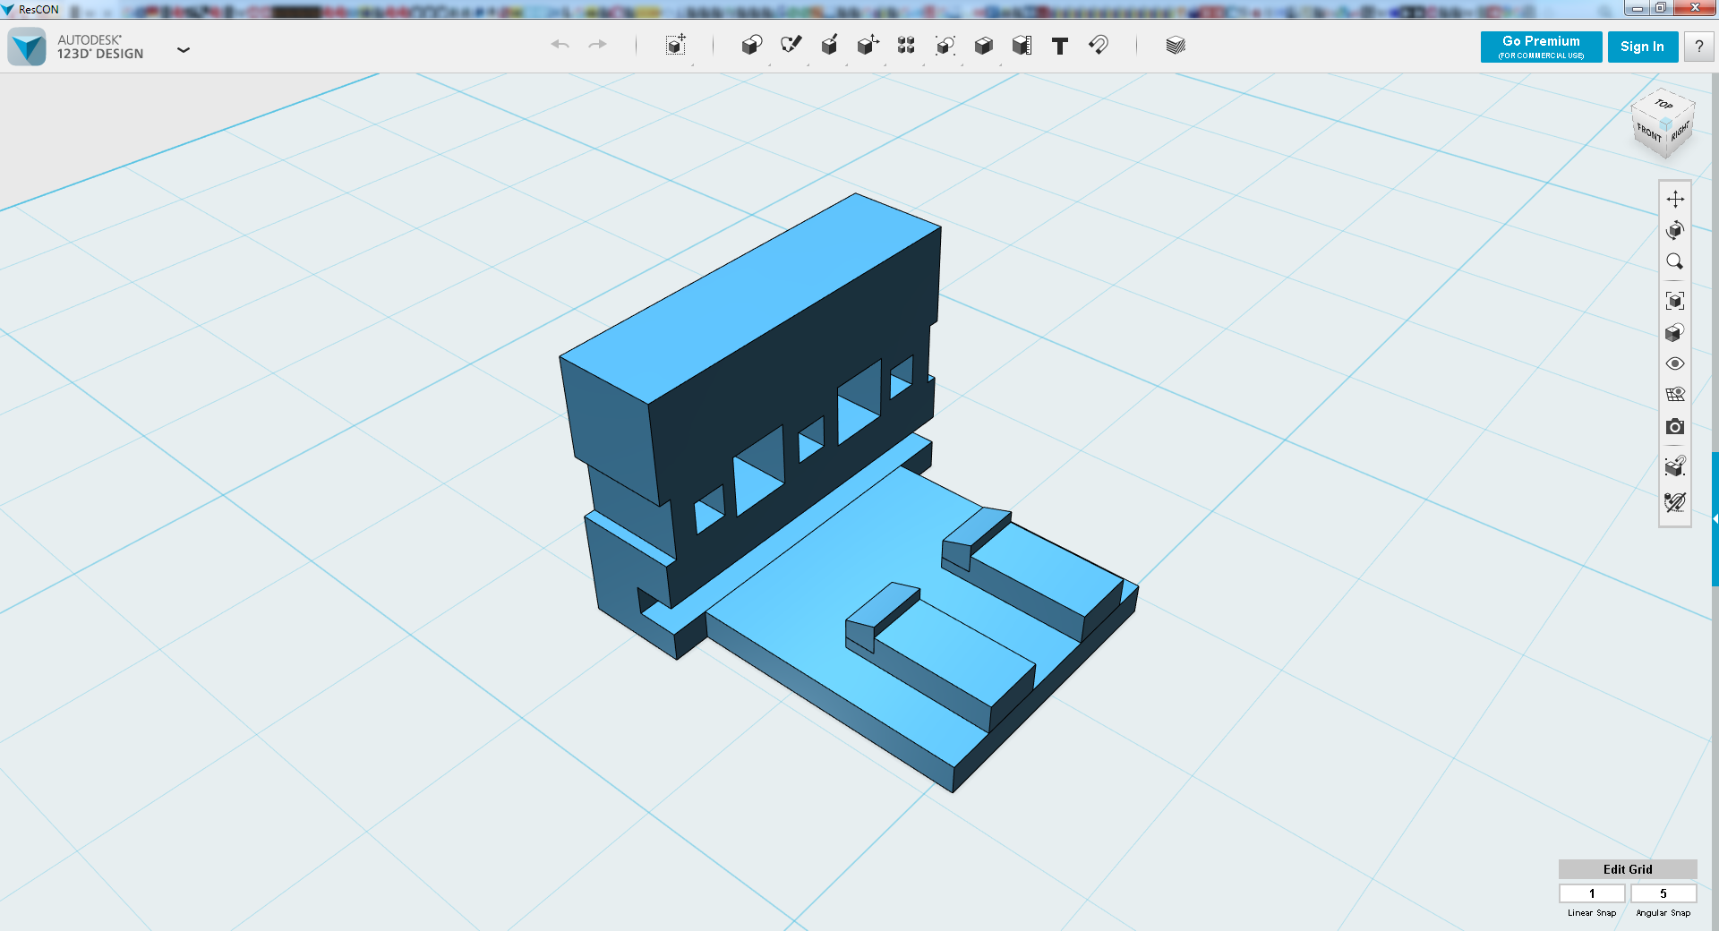Take a screenshot with the camera icon
The width and height of the screenshot is (1719, 931).
pos(1675,427)
